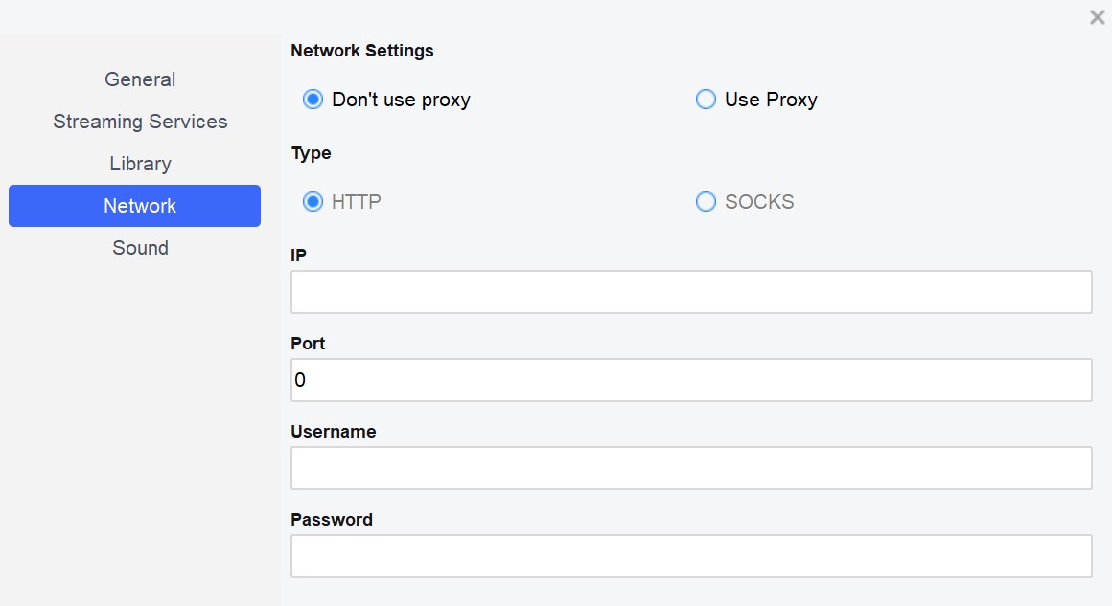Select the highlighted Network tab
This screenshot has height=606, width=1112.
pos(135,206)
